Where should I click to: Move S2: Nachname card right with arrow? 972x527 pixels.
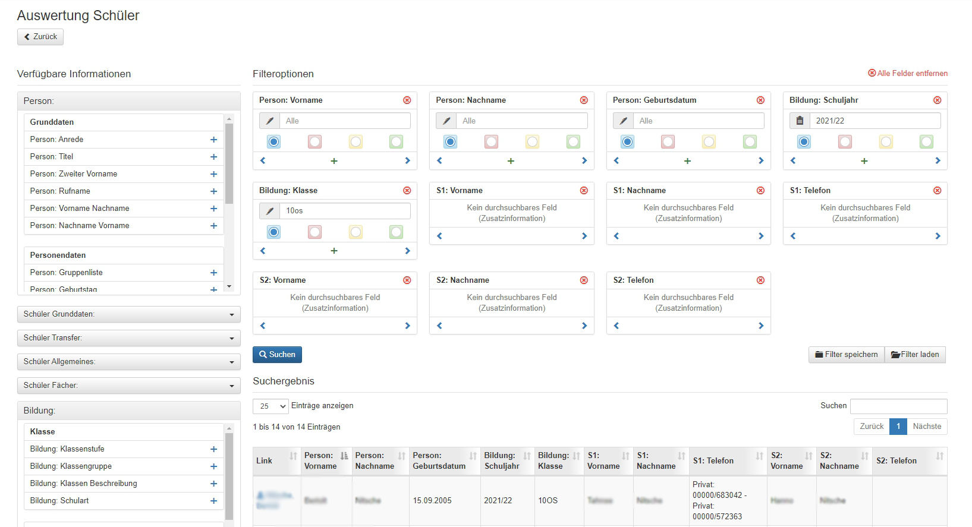(x=584, y=326)
